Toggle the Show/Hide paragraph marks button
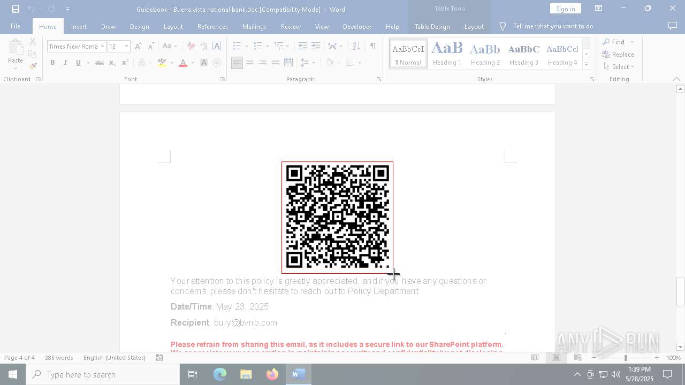The width and height of the screenshot is (685, 385). click(x=372, y=47)
